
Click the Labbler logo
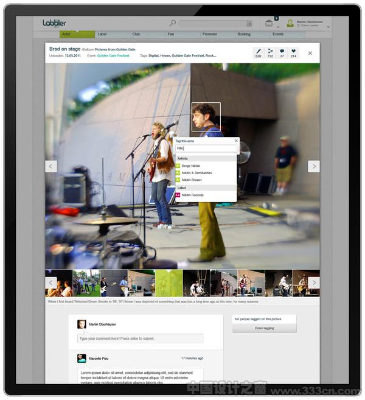[54, 23]
